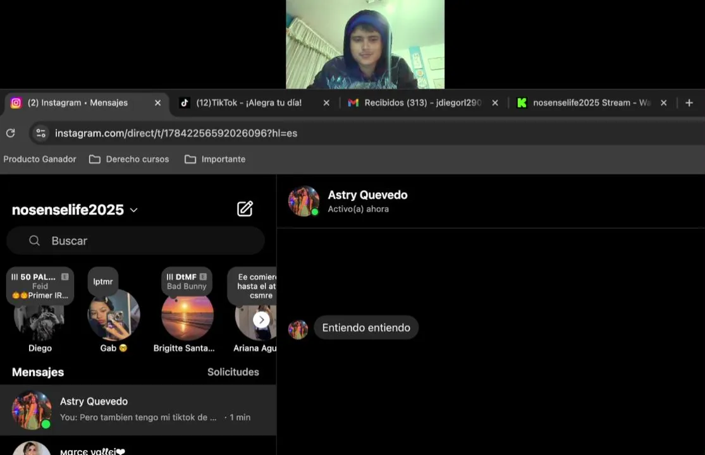
Task: Click the Instagram favicon in tab
Action: coord(16,103)
